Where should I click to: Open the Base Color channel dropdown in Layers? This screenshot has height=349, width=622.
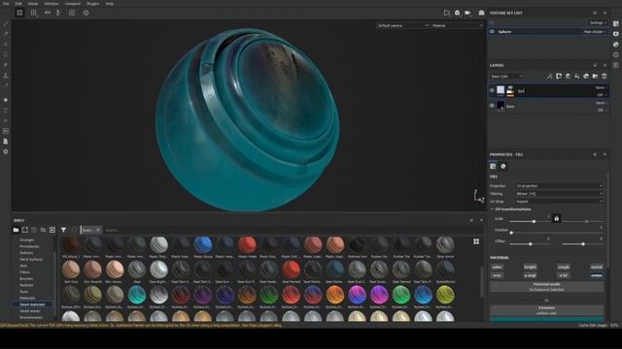pos(506,76)
